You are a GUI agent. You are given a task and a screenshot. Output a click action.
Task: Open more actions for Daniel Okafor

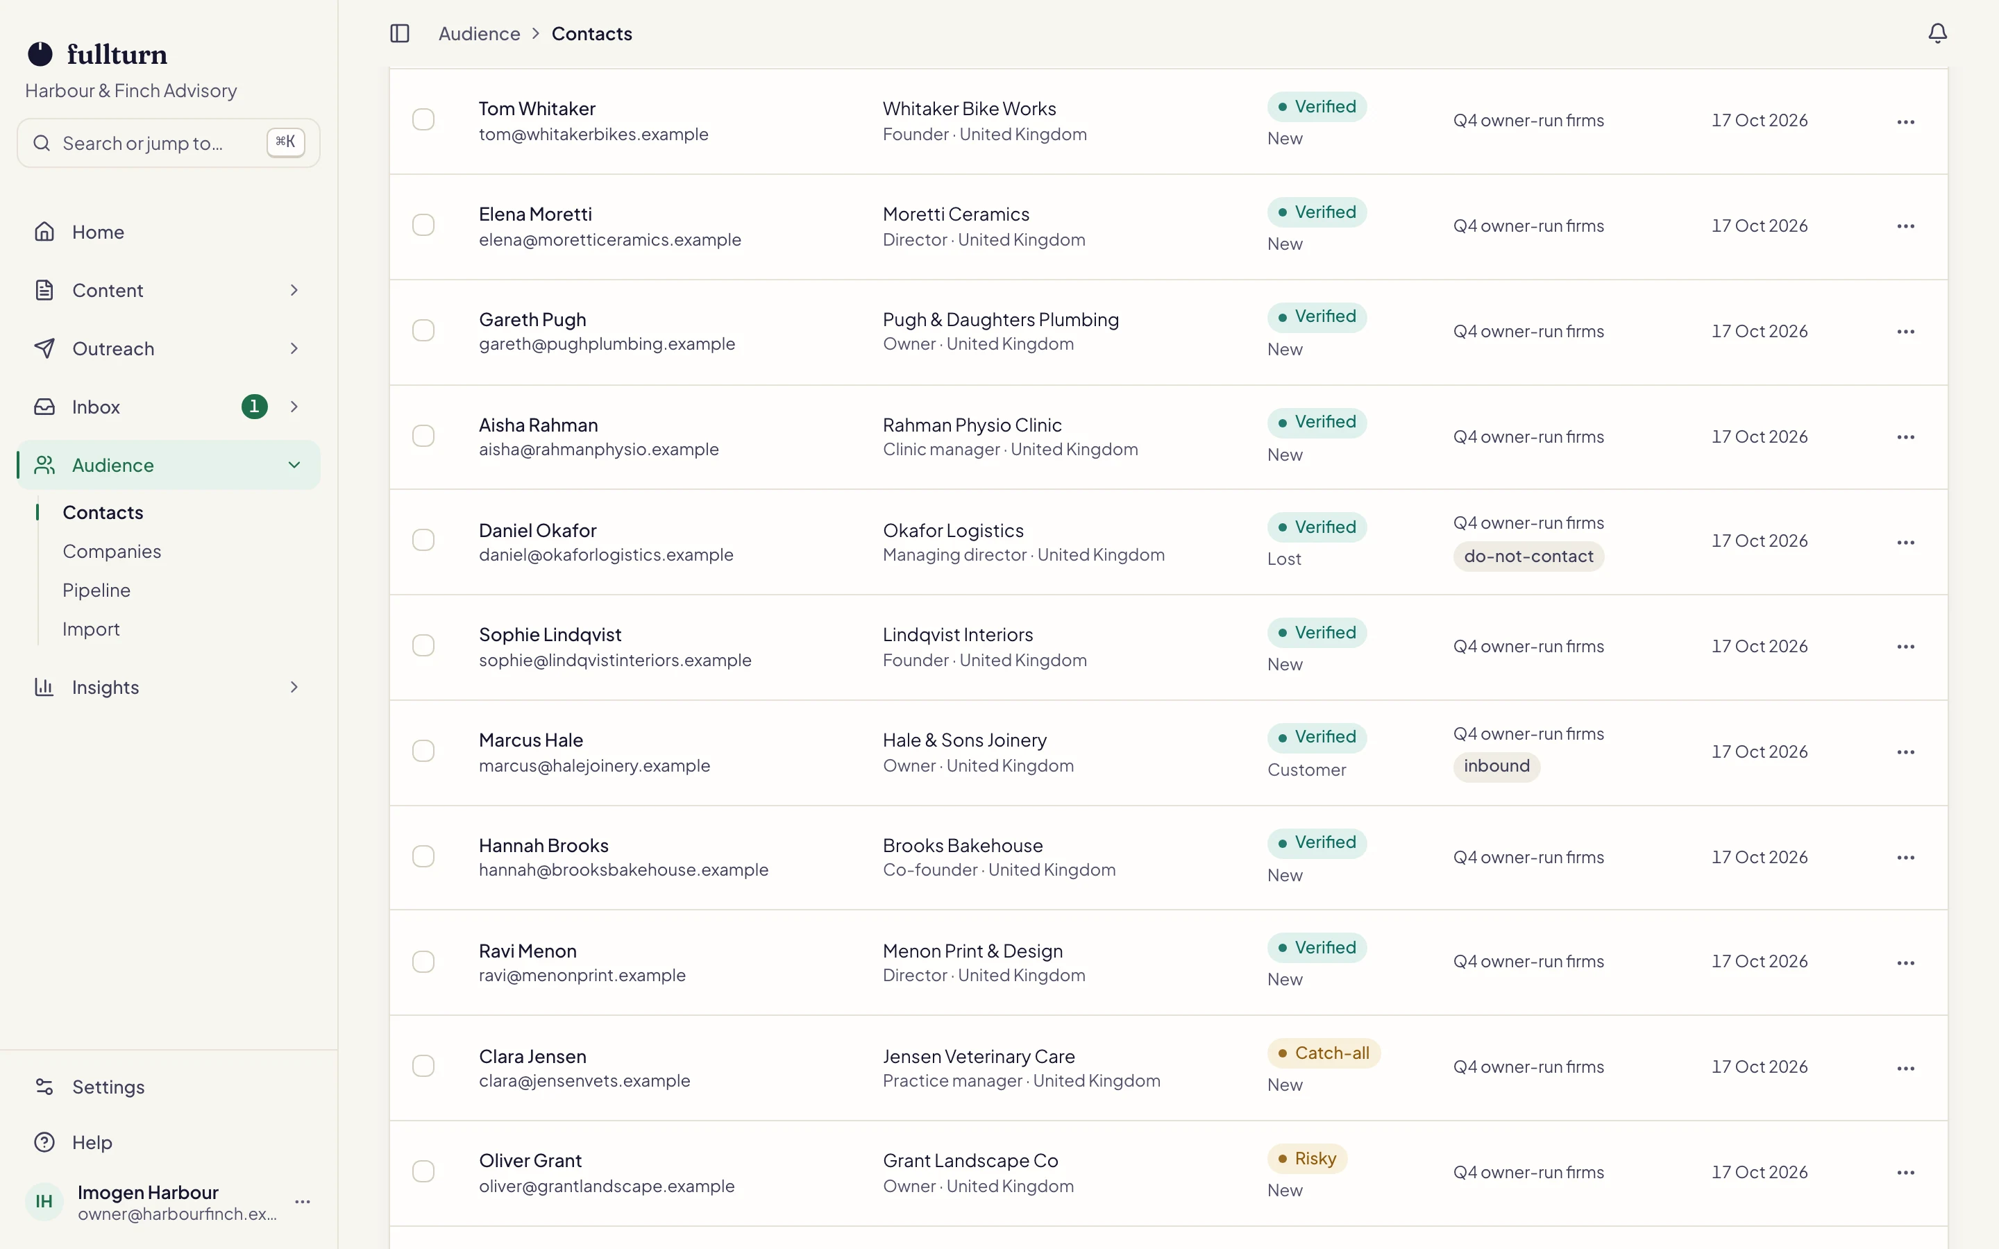pyautogui.click(x=1906, y=543)
